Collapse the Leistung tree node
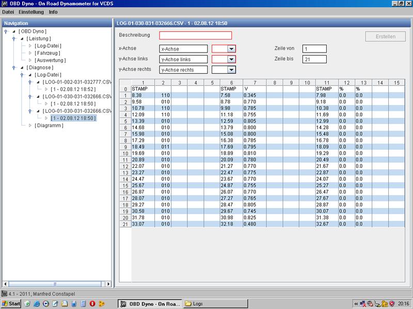This screenshot has width=413, height=309. 21,39
